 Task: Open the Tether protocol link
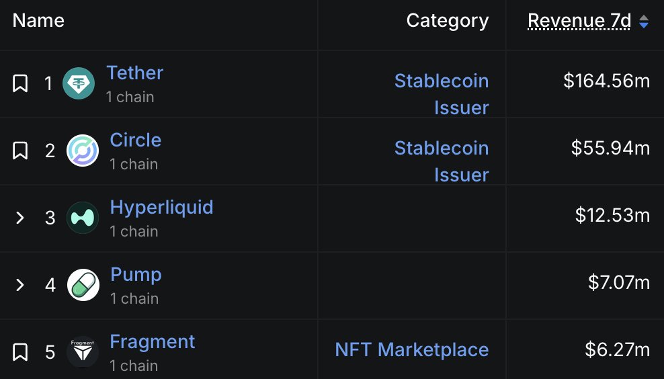[134, 73]
